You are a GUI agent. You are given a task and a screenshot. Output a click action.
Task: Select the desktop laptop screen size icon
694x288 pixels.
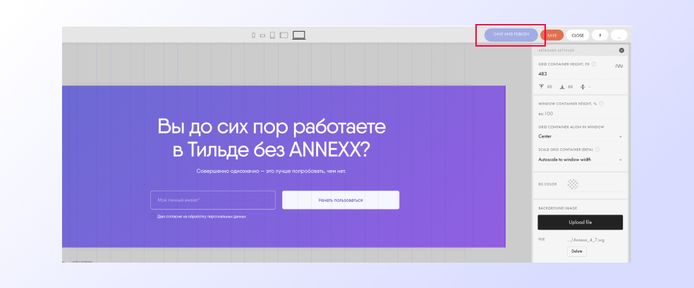point(299,35)
